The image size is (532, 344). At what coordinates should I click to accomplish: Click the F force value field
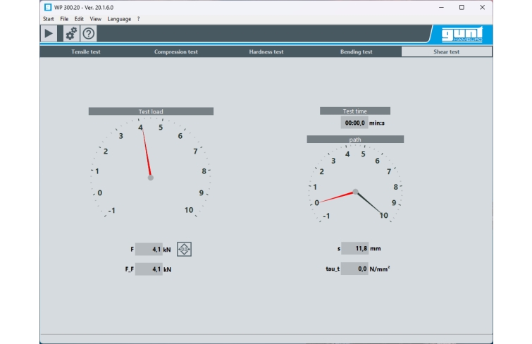[x=148, y=249]
